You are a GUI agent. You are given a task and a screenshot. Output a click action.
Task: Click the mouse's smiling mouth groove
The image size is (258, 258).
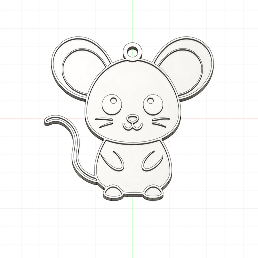pyautogui.click(x=133, y=127)
